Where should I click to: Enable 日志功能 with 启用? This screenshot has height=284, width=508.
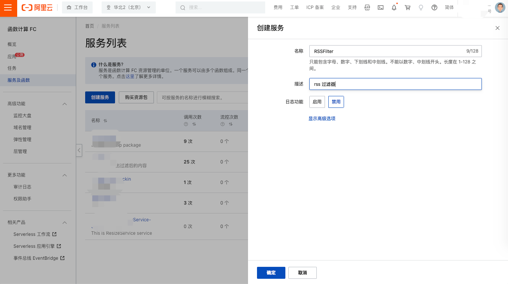317,102
